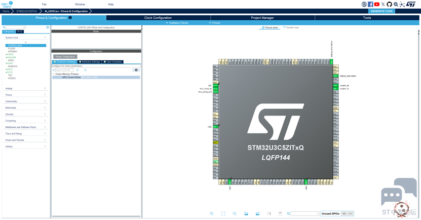Expand the Multimedia category
This screenshot has height=220, width=421.
pyautogui.click(x=45, y=107)
